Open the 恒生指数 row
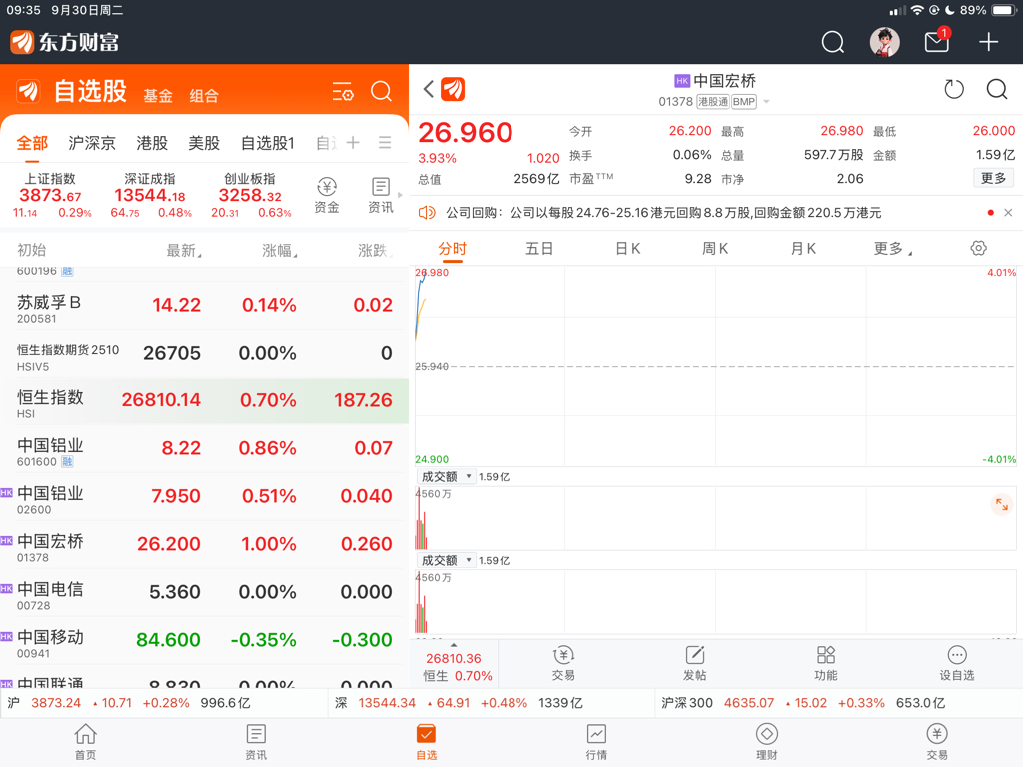The height and width of the screenshot is (767, 1023). 204,401
